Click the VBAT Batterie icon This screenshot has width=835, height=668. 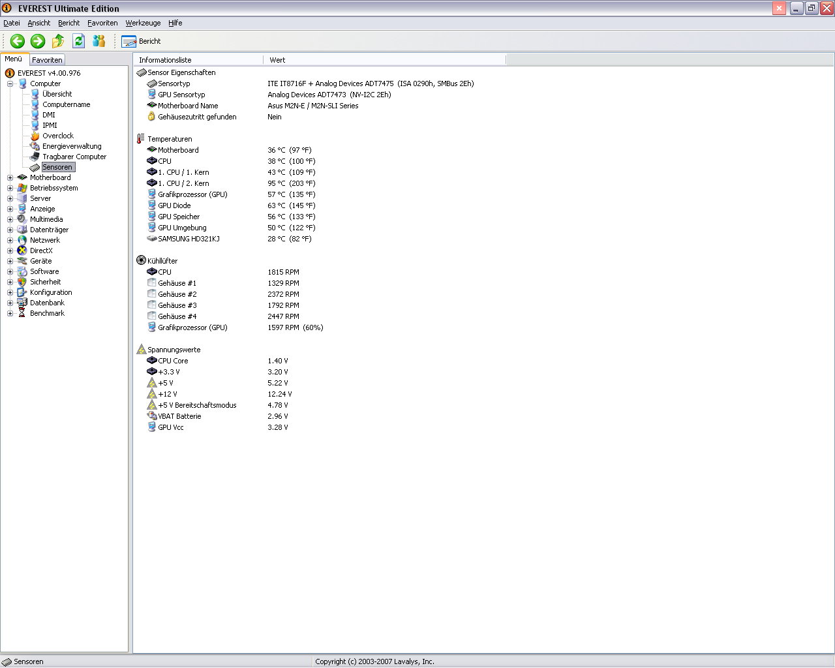click(x=152, y=416)
